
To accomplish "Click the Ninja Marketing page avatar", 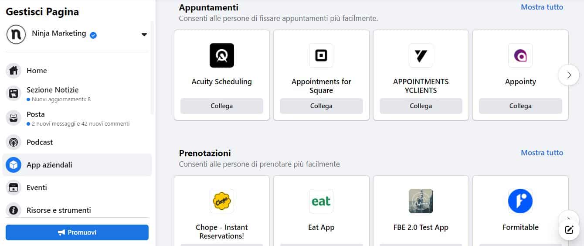I will (x=16, y=34).
